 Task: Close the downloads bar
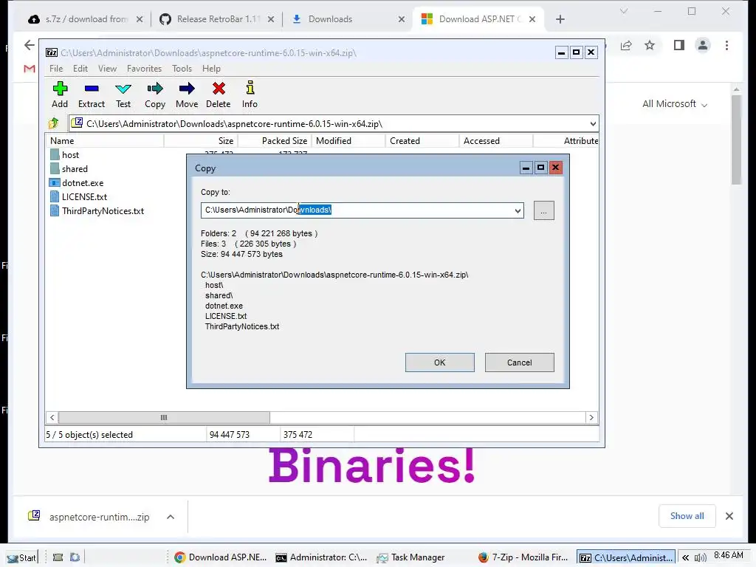pos(729,516)
